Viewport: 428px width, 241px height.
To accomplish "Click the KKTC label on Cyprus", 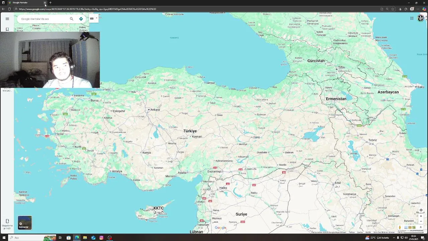I will (x=158, y=208).
